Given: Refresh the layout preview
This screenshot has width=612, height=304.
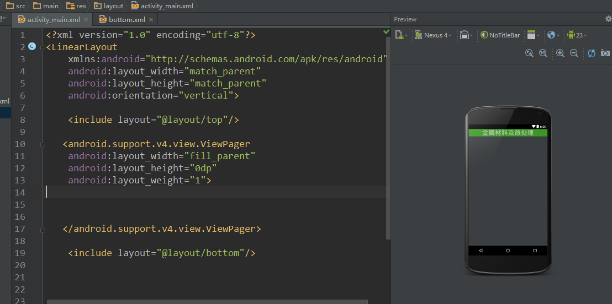Looking at the screenshot, I should tap(592, 53).
